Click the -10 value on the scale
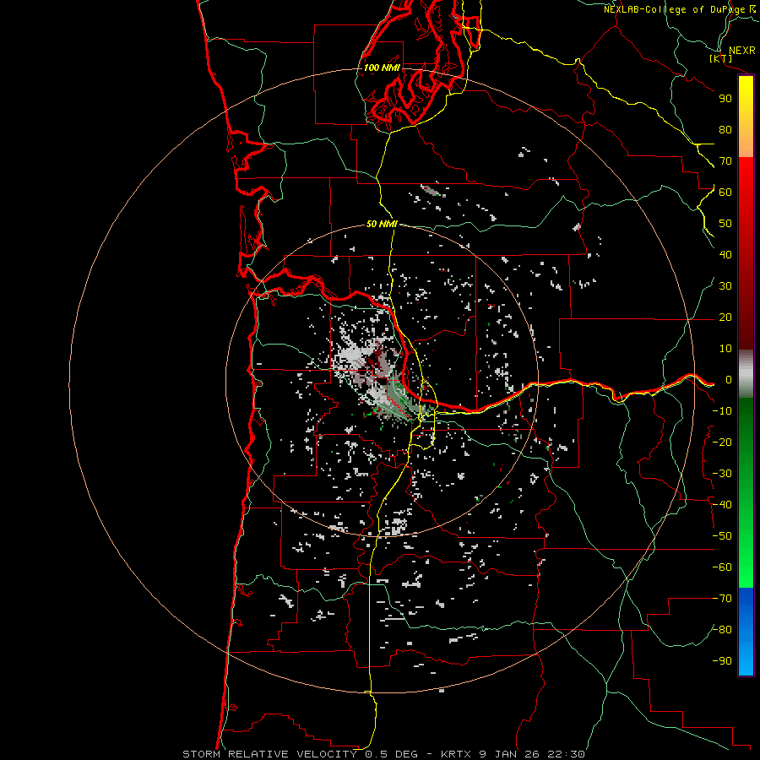Screen dimensions: 760x760 point(722,411)
